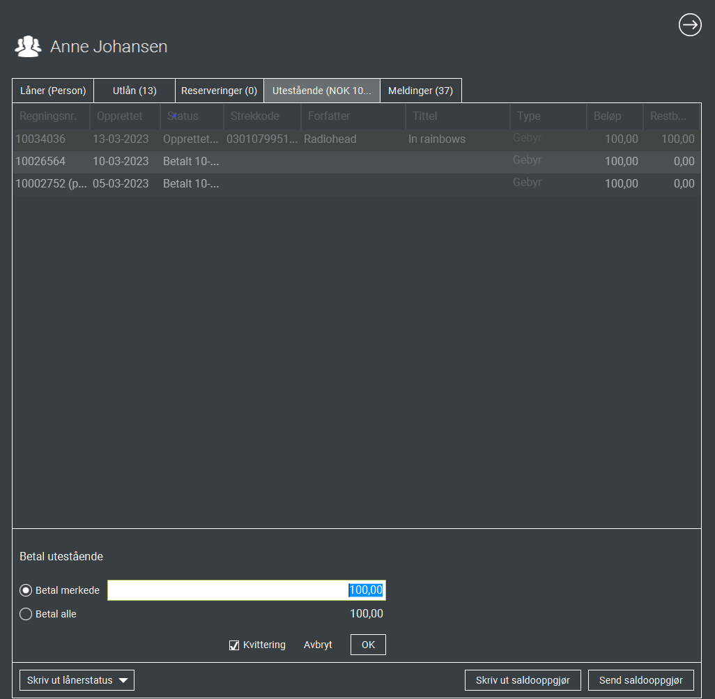Open the Meldinger (37) tab
Viewport: 715px width, 699px height.
point(420,91)
